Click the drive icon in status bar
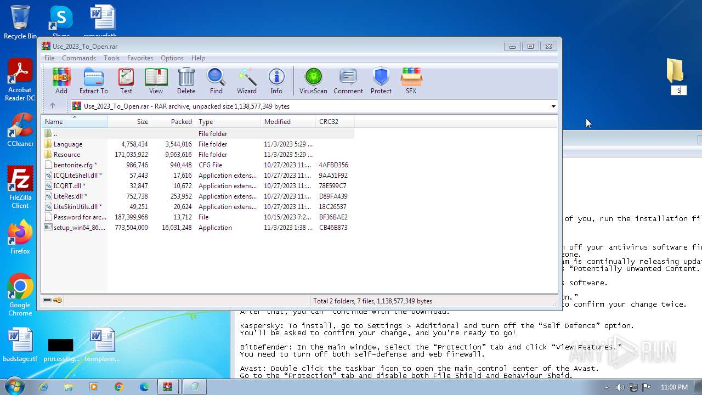 coord(47,301)
